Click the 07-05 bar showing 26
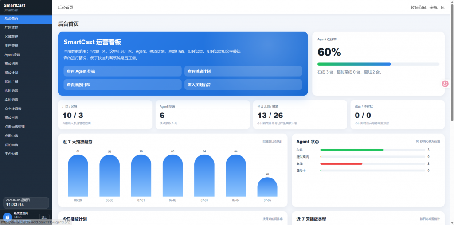This screenshot has width=454, height=225. point(267,187)
